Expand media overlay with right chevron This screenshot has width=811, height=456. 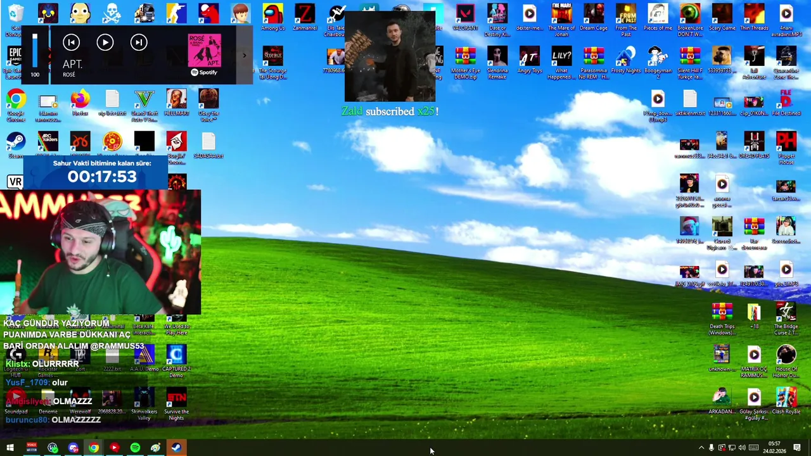(x=245, y=55)
